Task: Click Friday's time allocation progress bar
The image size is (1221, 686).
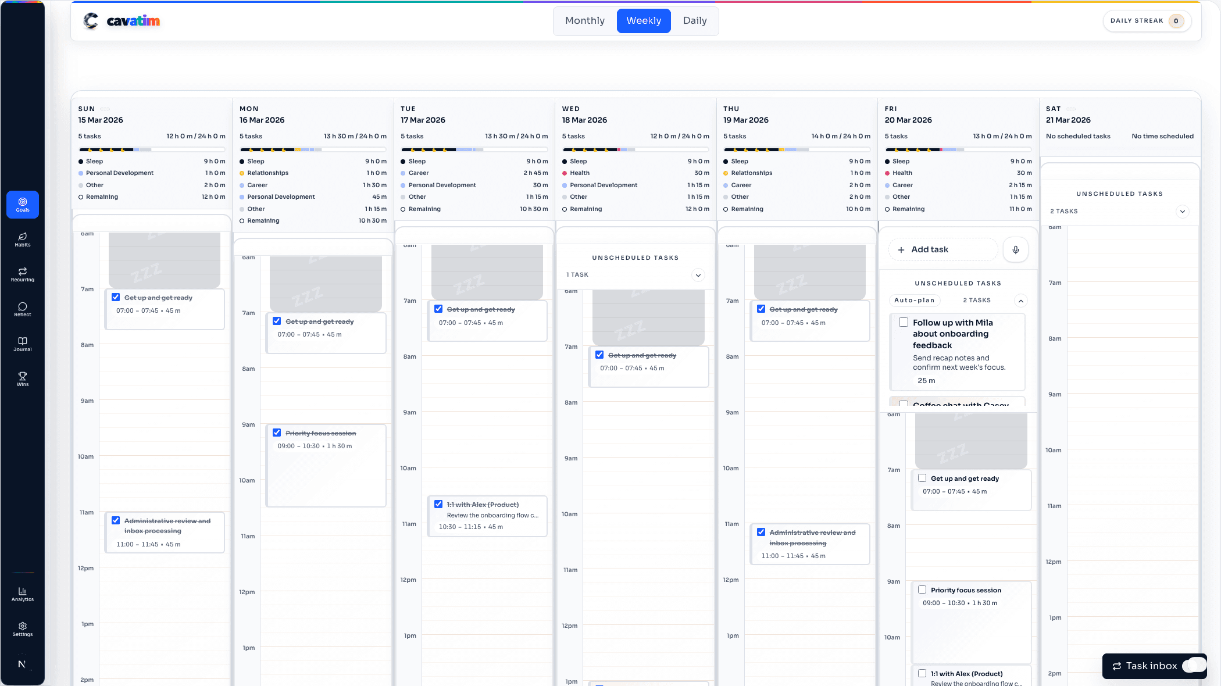Action: [x=958, y=150]
